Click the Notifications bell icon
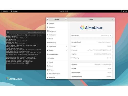128x96 pixels. pyautogui.click(x=48, y=35)
